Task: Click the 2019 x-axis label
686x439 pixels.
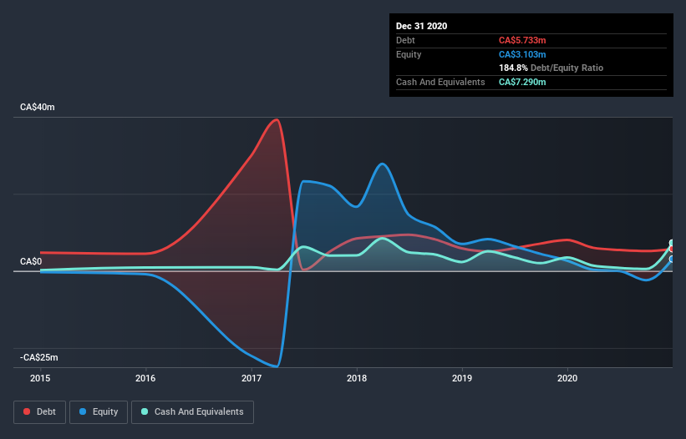Action: click(462, 378)
